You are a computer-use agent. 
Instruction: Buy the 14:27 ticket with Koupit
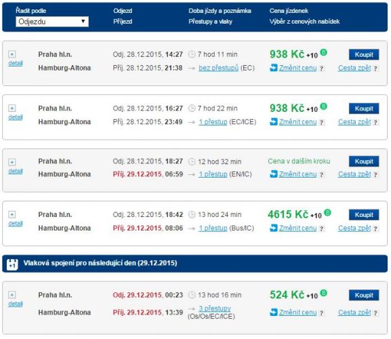(364, 55)
